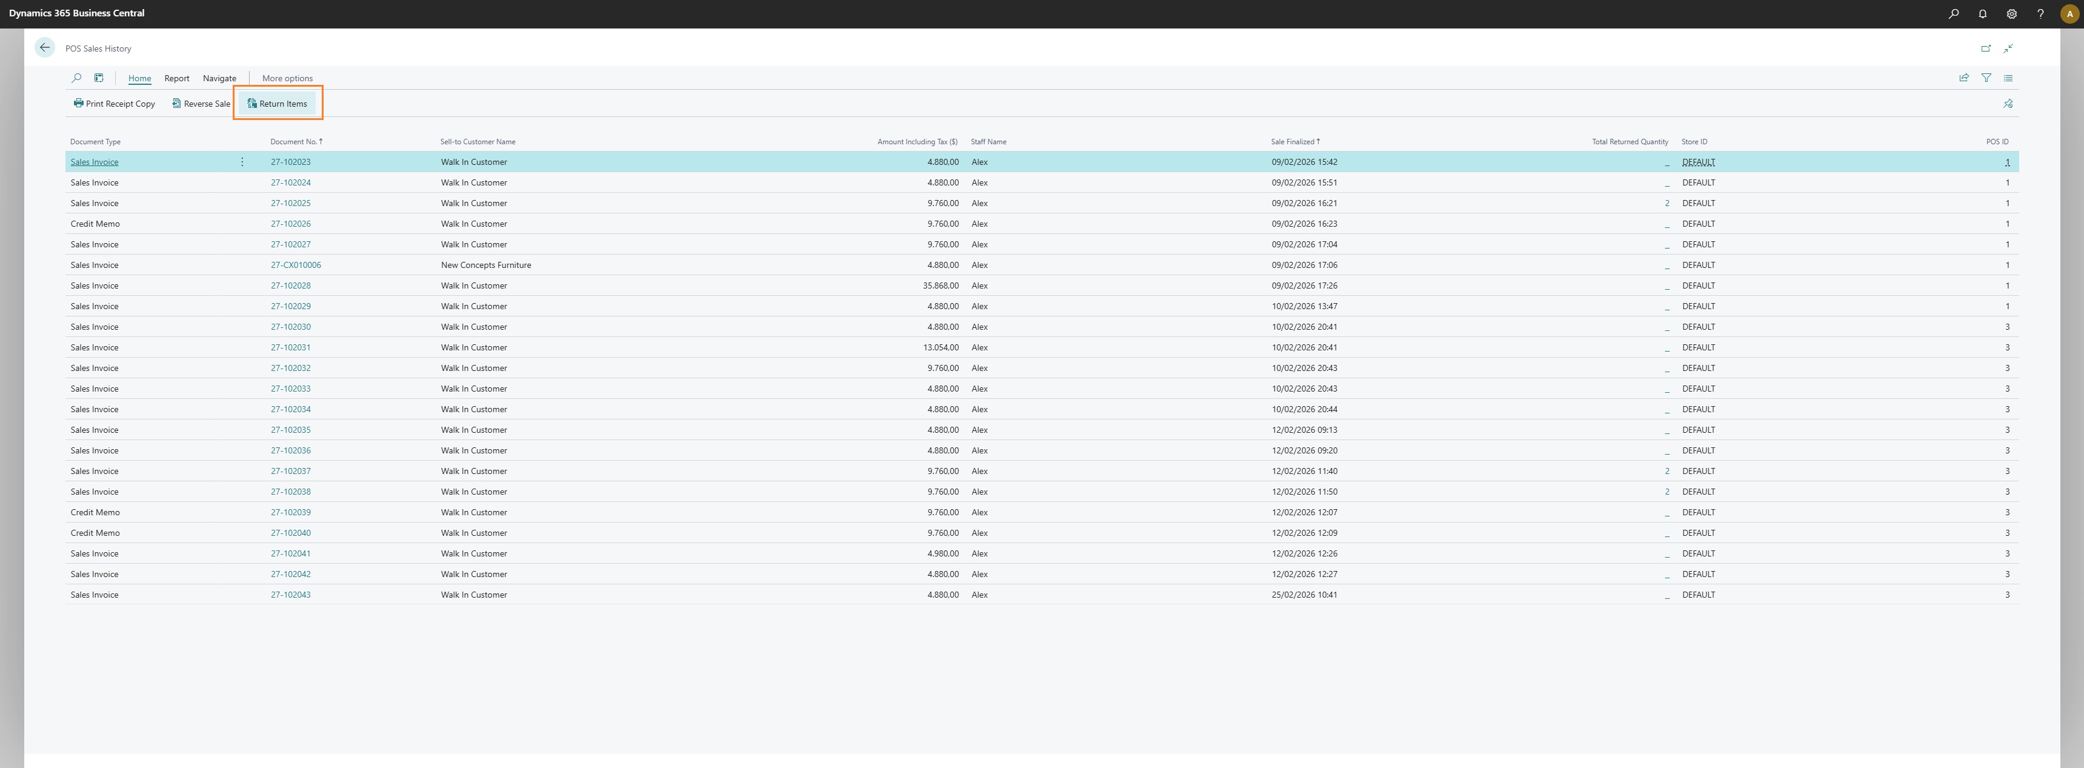Open the list search magnifier icon
The height and width of the screenshot is (768, 2084).
pos(77,79)
